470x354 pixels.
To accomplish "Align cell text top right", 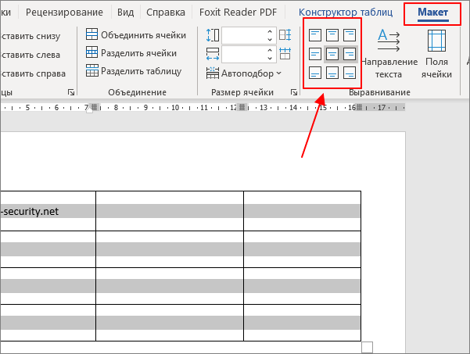I will pyautogui.click(x=350, y=35).
